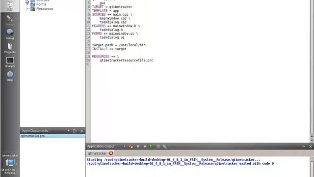This screenshot has height=177, width=314.
Task: Click the TEMPLATE = app line
Action: (105, 11)
